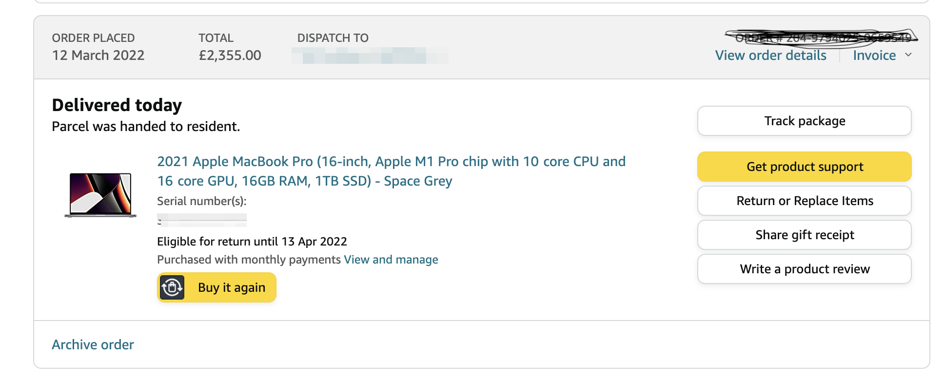Viewport: 944px width, 378px height.
Task: Select Return or Replace Items
Action: click(804, 201)
